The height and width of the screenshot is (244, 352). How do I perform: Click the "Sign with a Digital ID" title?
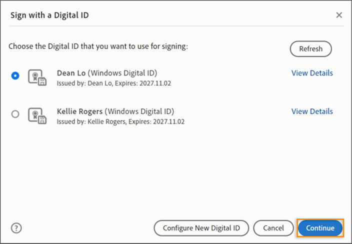[x=49, y=15]
